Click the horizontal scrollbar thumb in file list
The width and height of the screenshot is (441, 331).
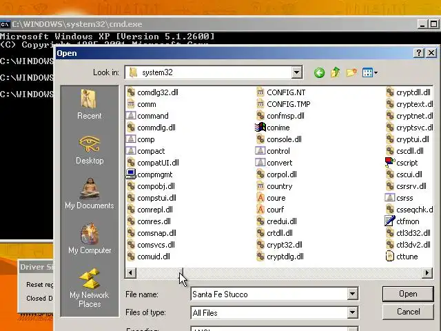coord(181,273)
